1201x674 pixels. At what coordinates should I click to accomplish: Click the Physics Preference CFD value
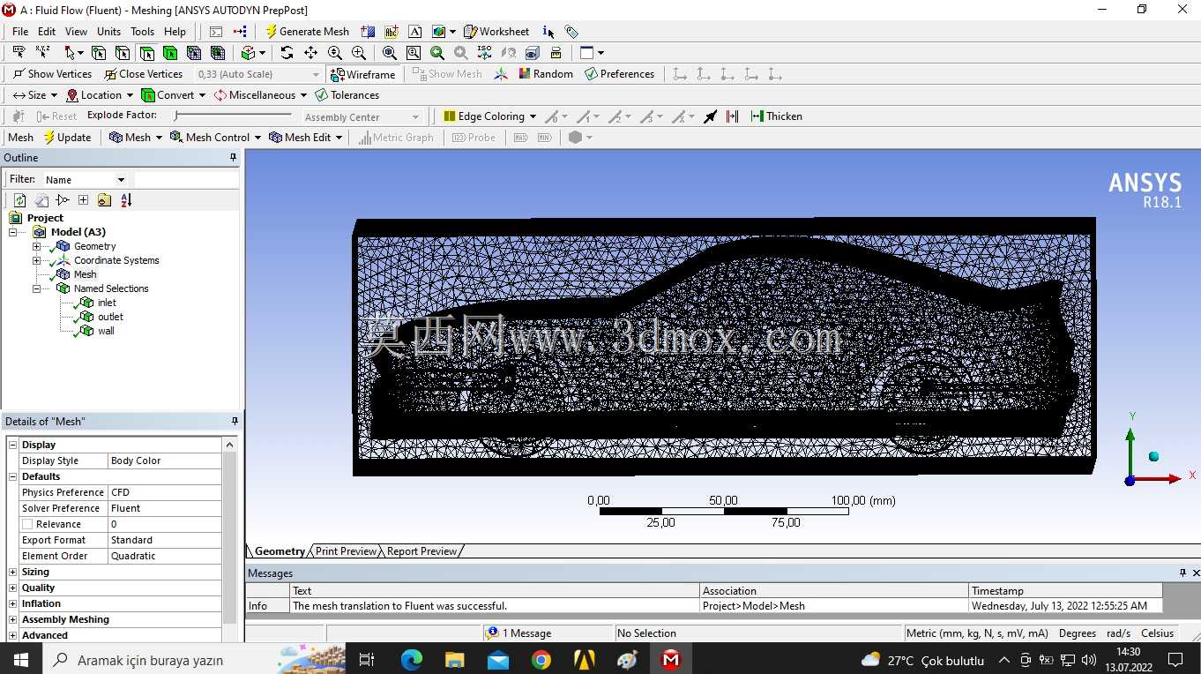point(165,492)
